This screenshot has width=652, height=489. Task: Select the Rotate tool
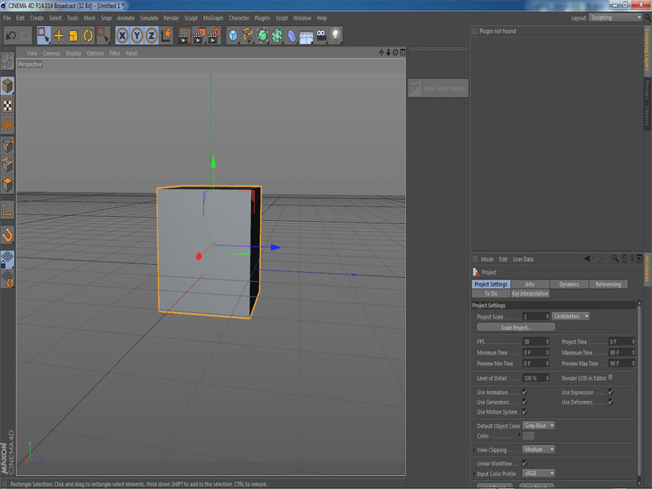(88, 35)
